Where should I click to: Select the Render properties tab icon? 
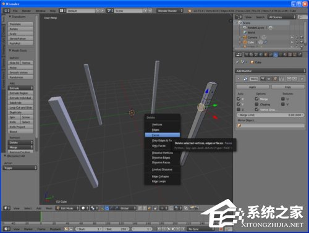point(247,54)
